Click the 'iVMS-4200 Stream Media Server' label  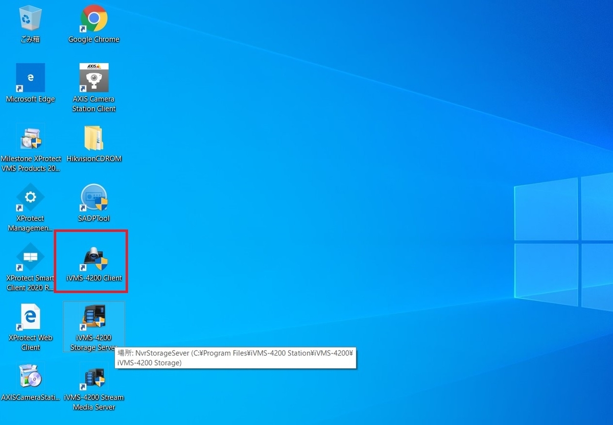pyautogui.click(x=94, y=402)
